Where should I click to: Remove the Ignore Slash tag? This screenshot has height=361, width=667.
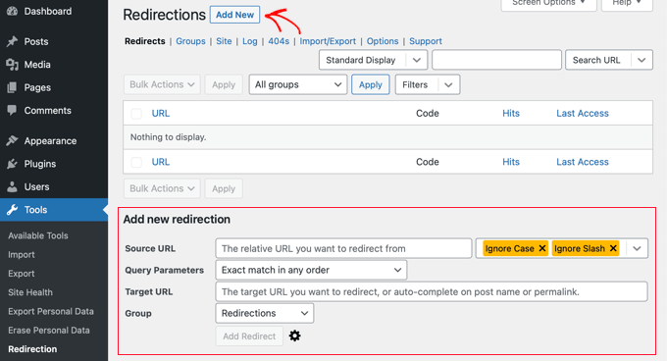point(613,248)
